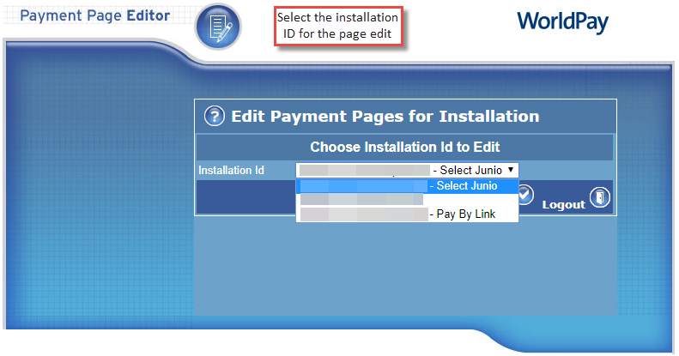679x356 pixels.
Task: Open the help question mark icon
Action: (215, 116)
